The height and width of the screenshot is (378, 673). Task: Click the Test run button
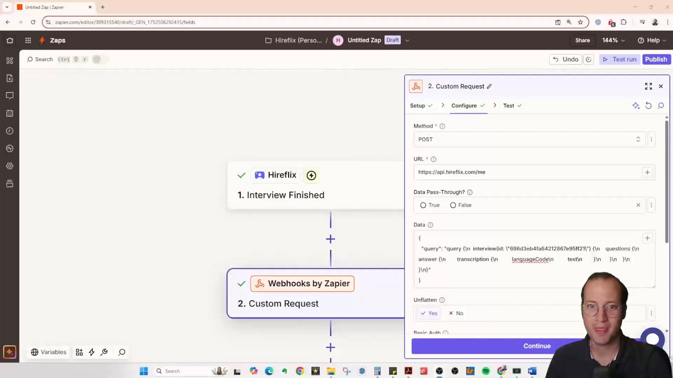point(619,59)
